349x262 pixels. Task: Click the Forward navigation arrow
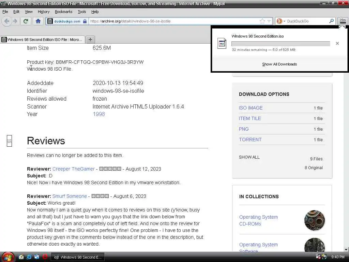[x=15, y=21]
